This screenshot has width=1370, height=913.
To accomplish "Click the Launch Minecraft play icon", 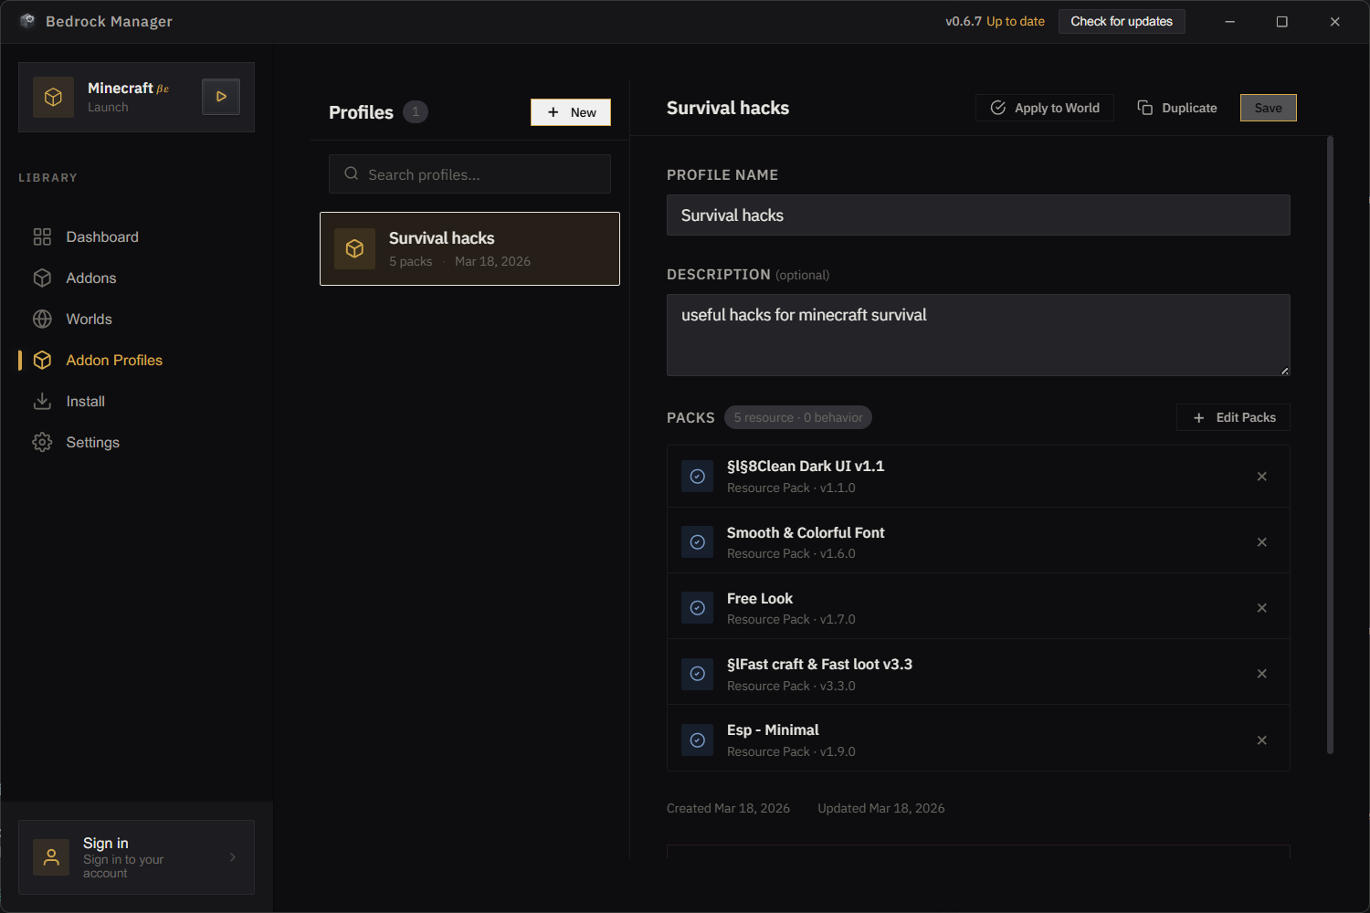I will pos(220,96).
